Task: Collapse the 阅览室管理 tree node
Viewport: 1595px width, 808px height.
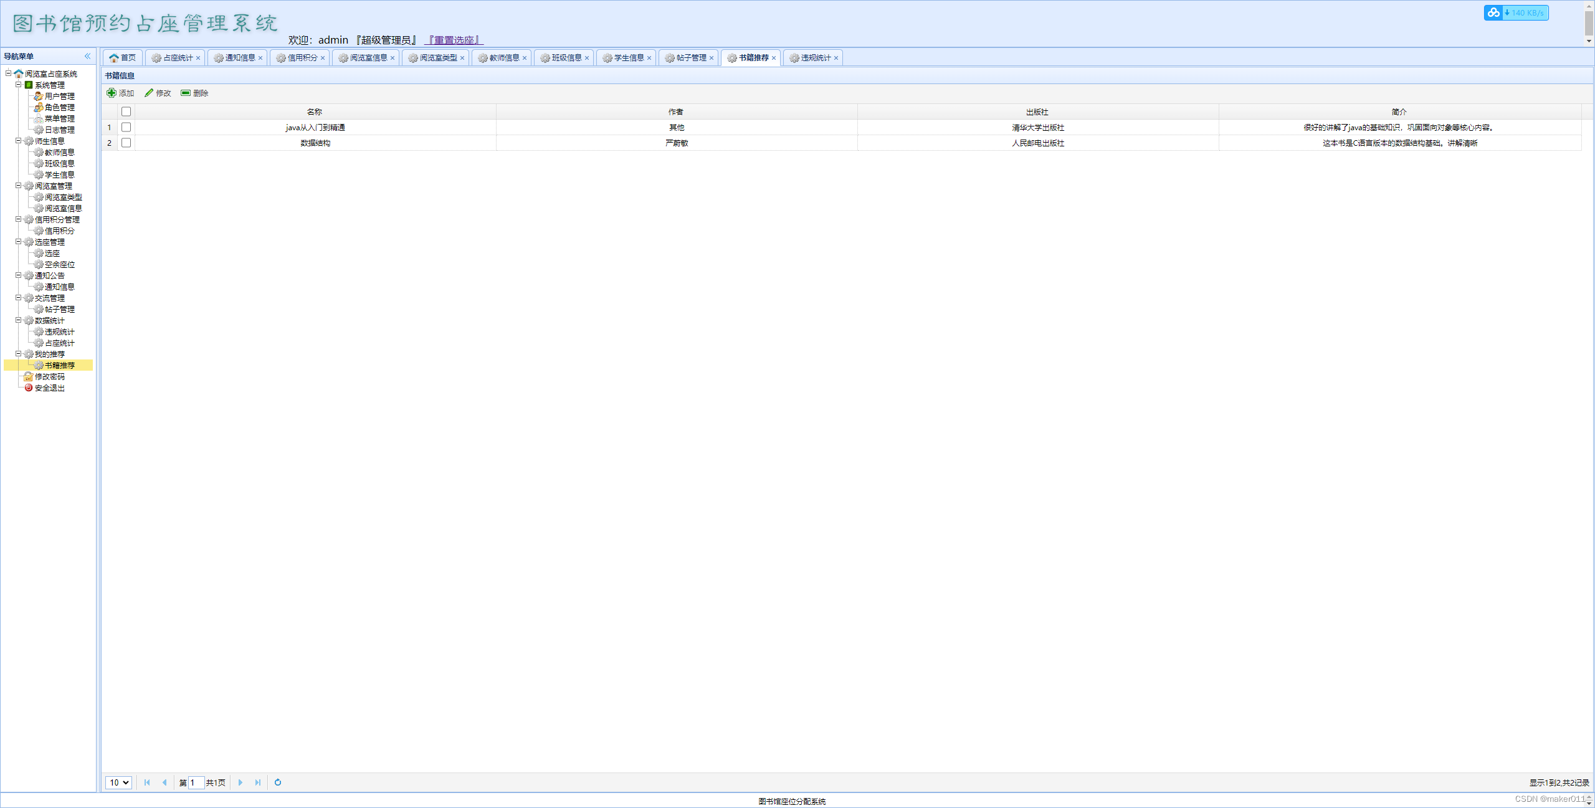Action: click(x=19, y=186)
